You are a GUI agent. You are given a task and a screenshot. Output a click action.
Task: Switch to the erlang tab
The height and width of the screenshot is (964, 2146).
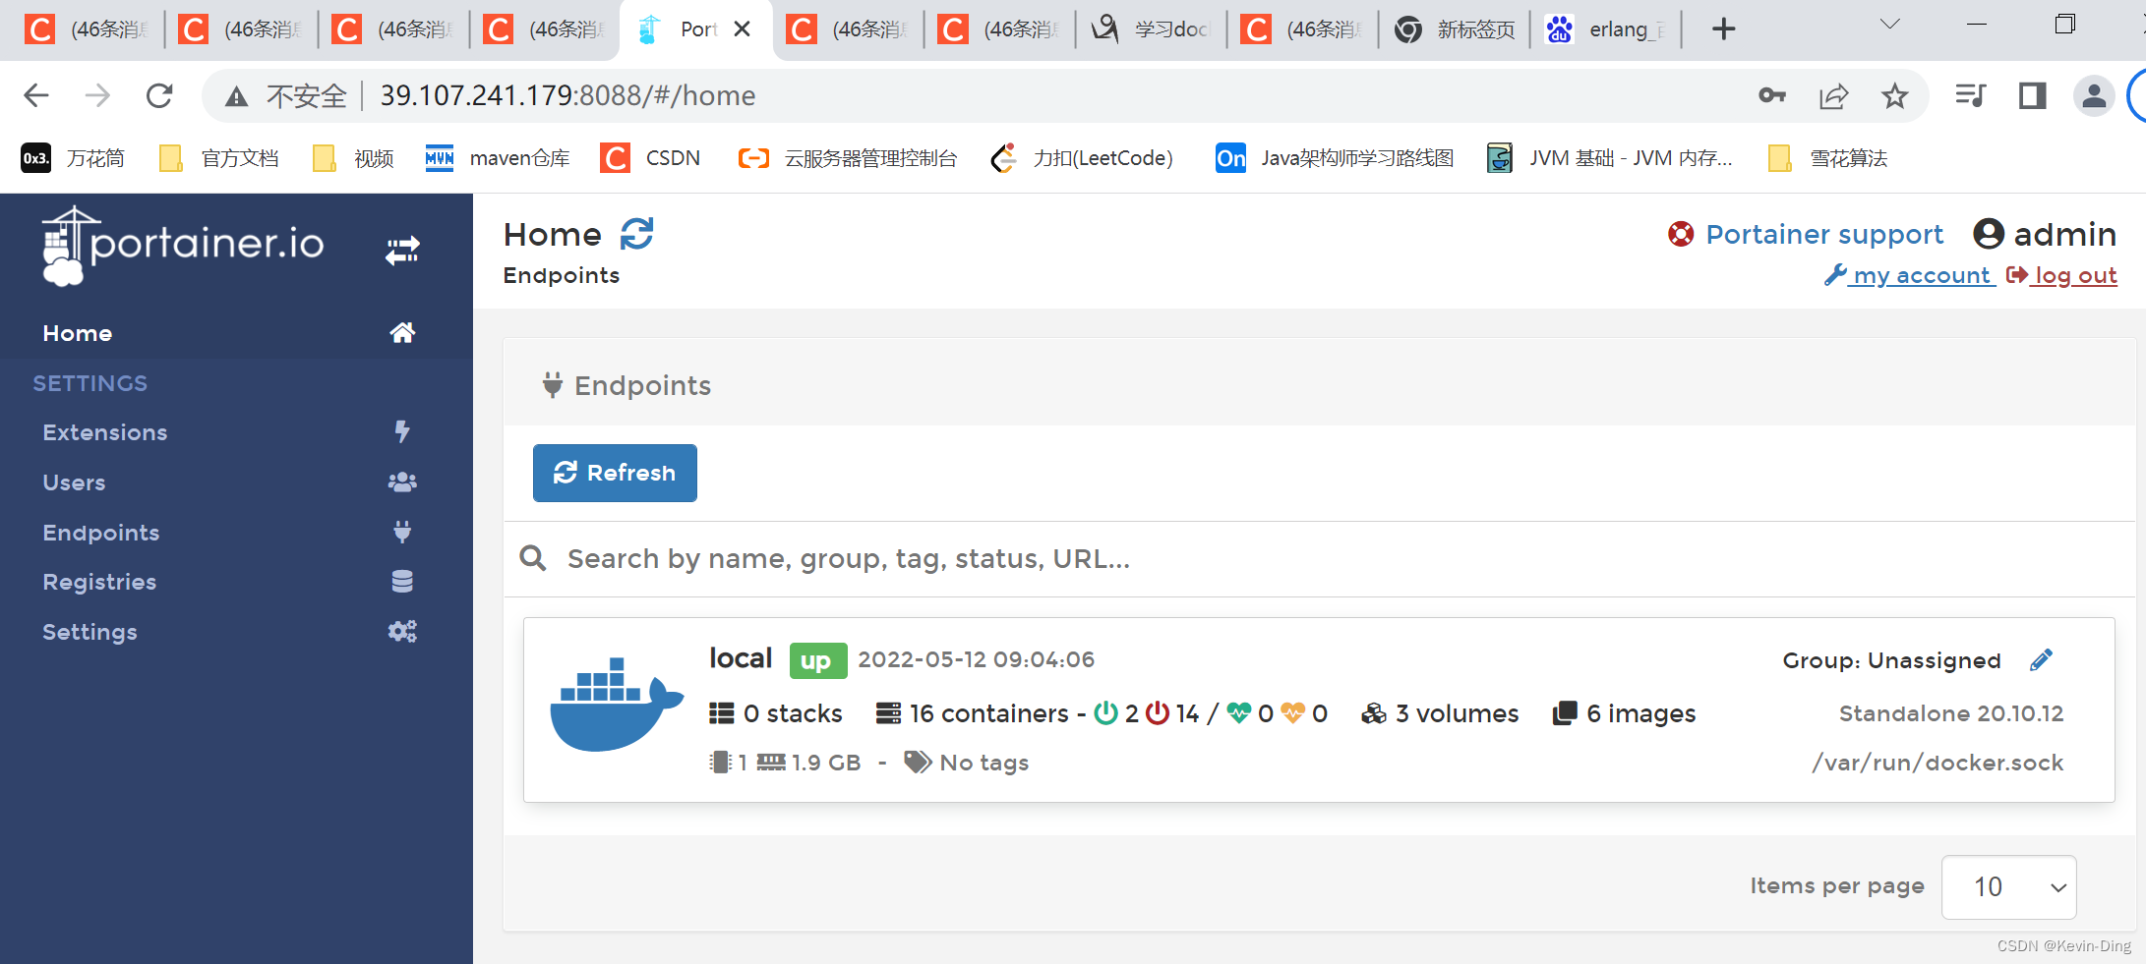[1606, 29]
